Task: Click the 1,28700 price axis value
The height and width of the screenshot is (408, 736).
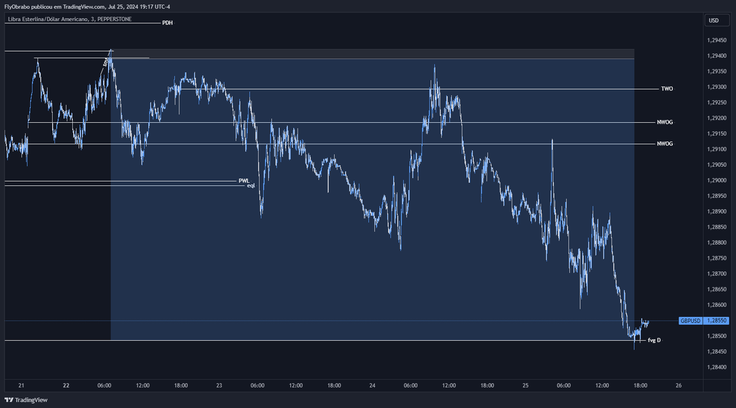Action: click(x=716, y=274)
